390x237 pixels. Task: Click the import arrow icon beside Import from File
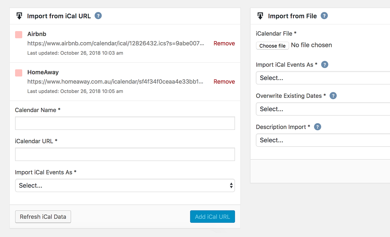point(260,16)
